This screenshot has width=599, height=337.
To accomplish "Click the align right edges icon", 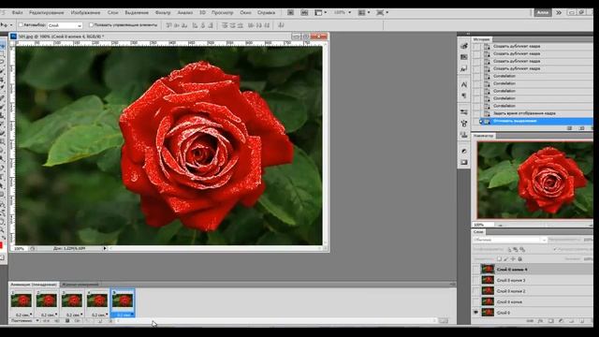I will click(x=211, y=25).
